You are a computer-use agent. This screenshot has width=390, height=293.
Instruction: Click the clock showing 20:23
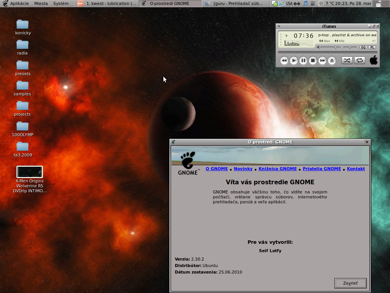(353, 3)
